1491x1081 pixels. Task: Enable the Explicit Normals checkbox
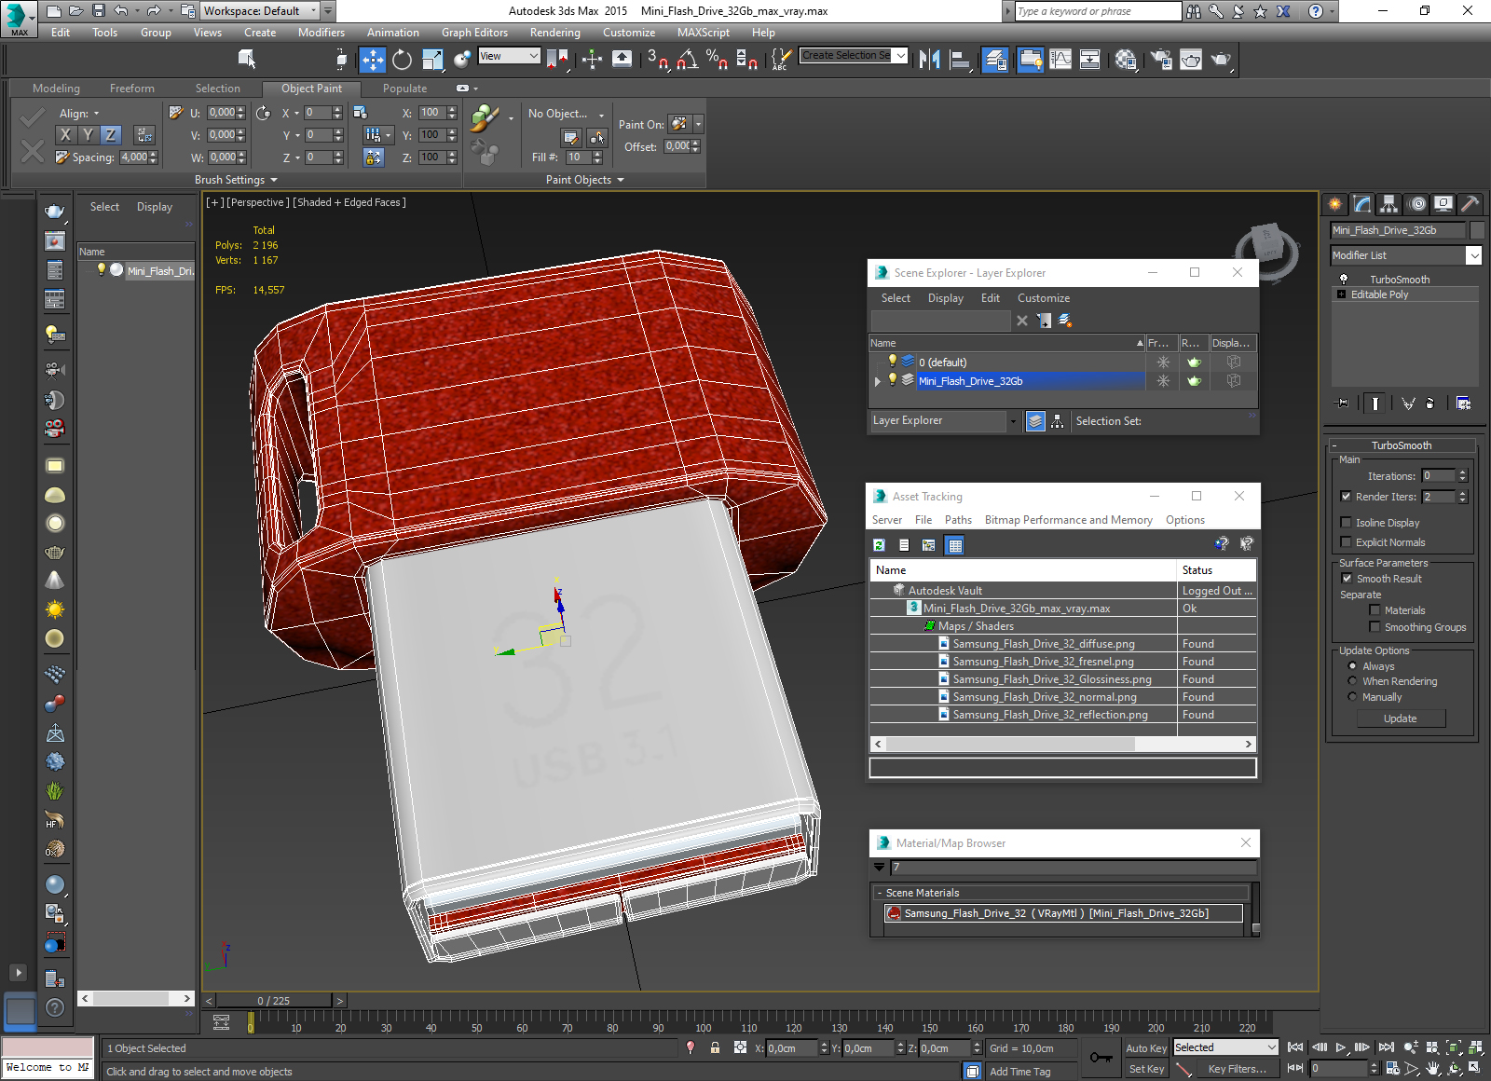click(x=1346, y=541)
